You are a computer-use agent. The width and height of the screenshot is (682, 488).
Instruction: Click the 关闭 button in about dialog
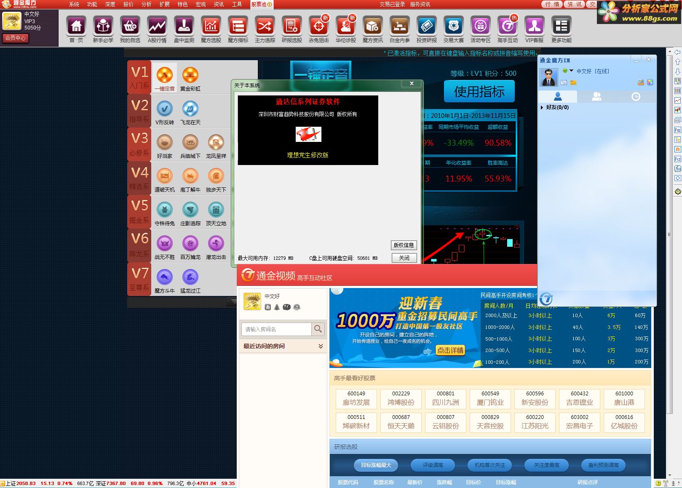tap(404, 258)
